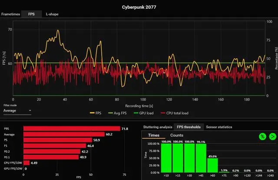
Task: Select the FPS tab
Action: (x=31, y=14)
